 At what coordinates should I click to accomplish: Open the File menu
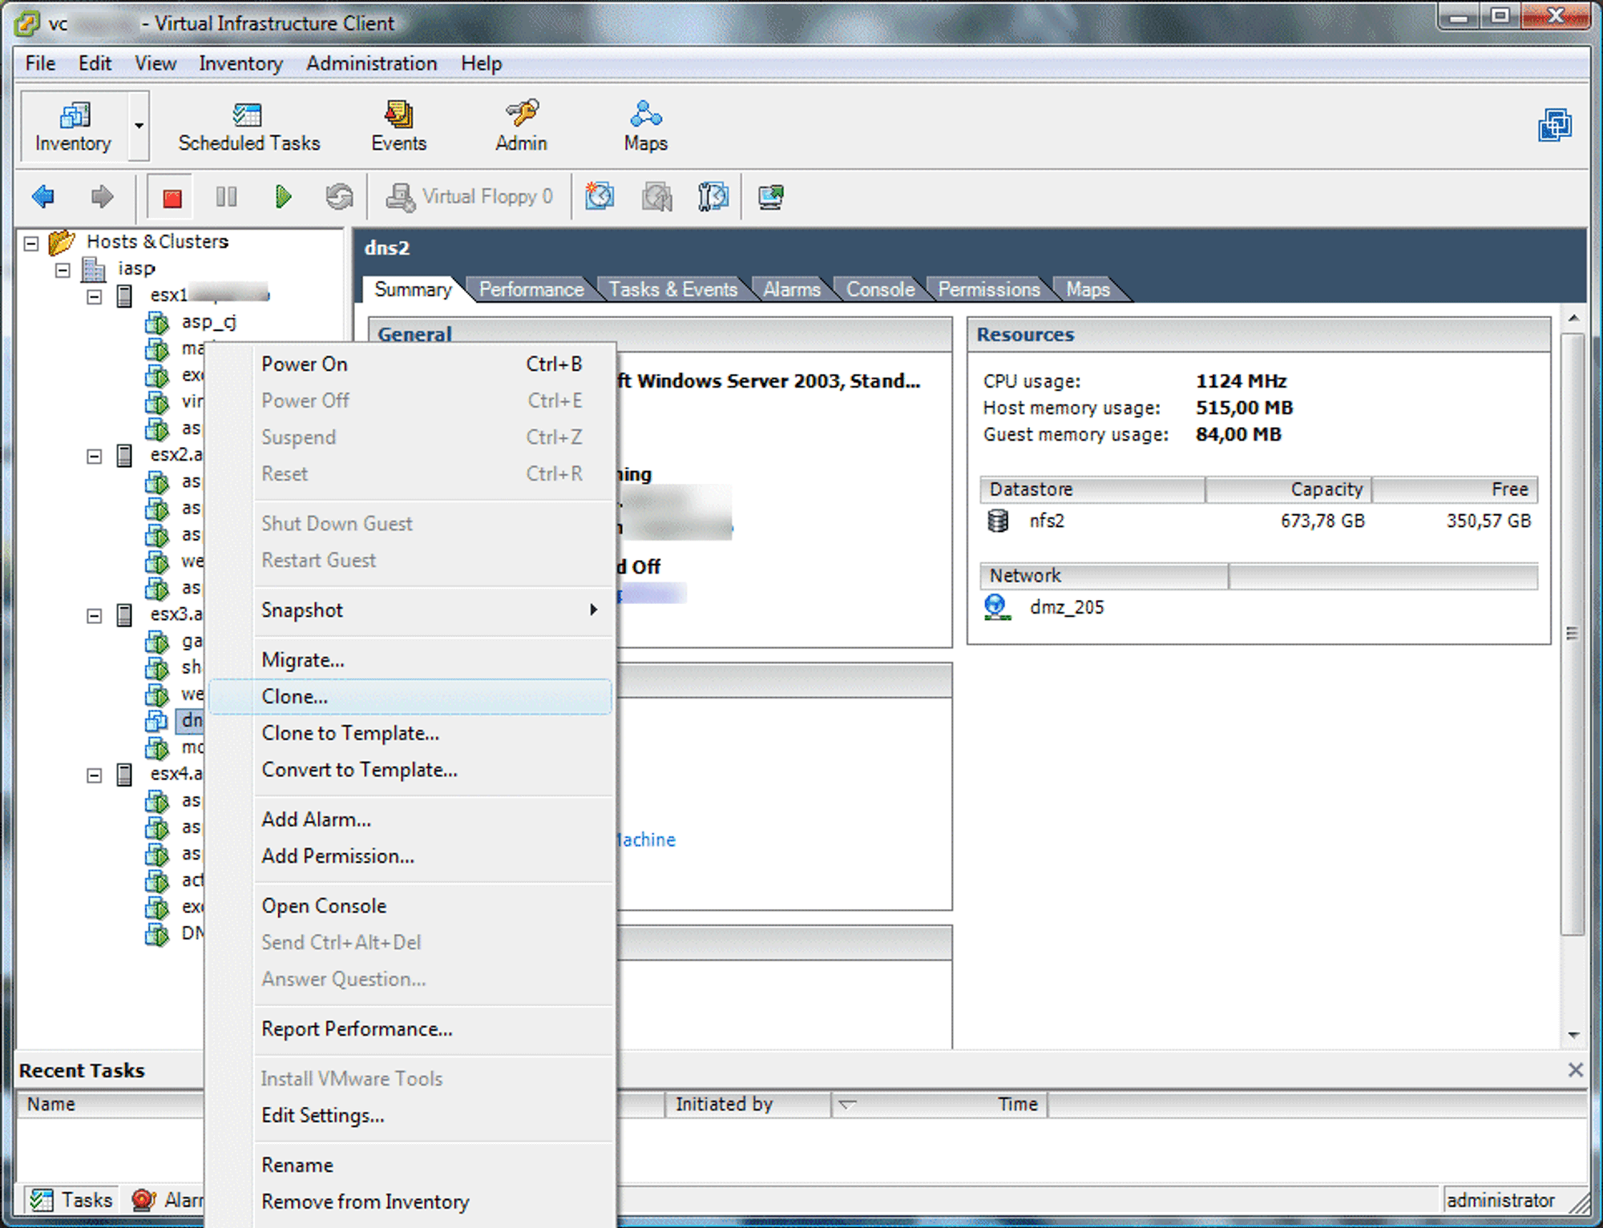click(x=40, y=63)
